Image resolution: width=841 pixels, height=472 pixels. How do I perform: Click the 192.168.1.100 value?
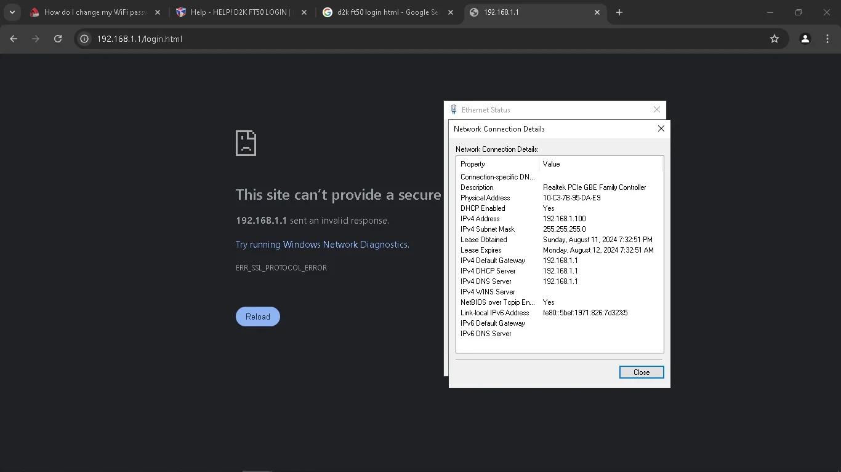(x=565, y=219)
